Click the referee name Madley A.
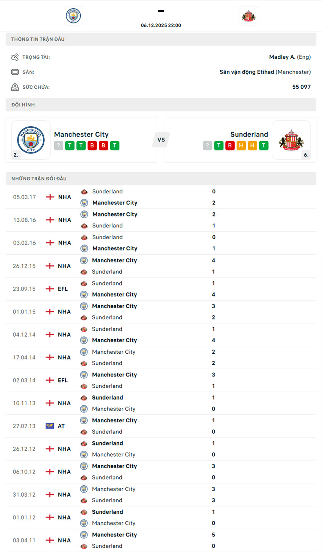Viewport: 322px width, 552px height. [x=283, y=57]
